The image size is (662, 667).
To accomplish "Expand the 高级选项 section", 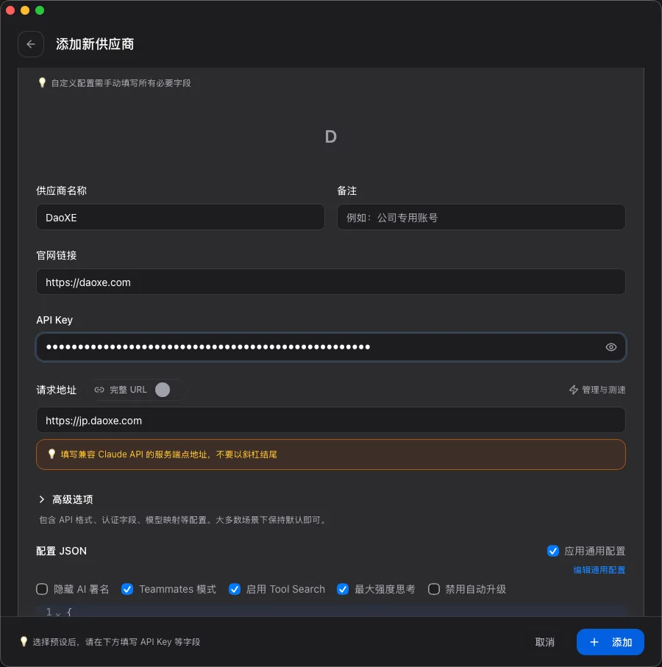I will point(66,499).
